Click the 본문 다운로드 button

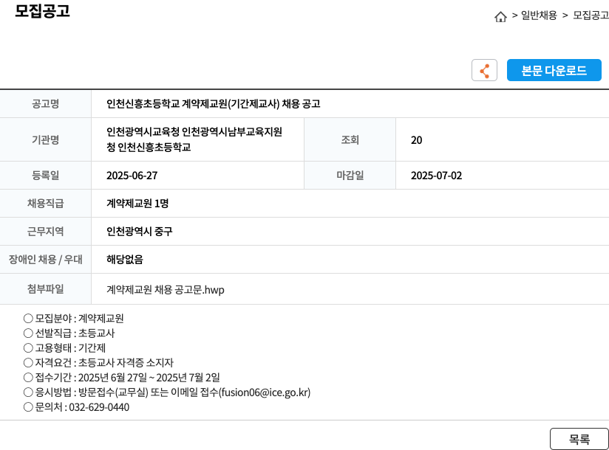tap(554, 70)
